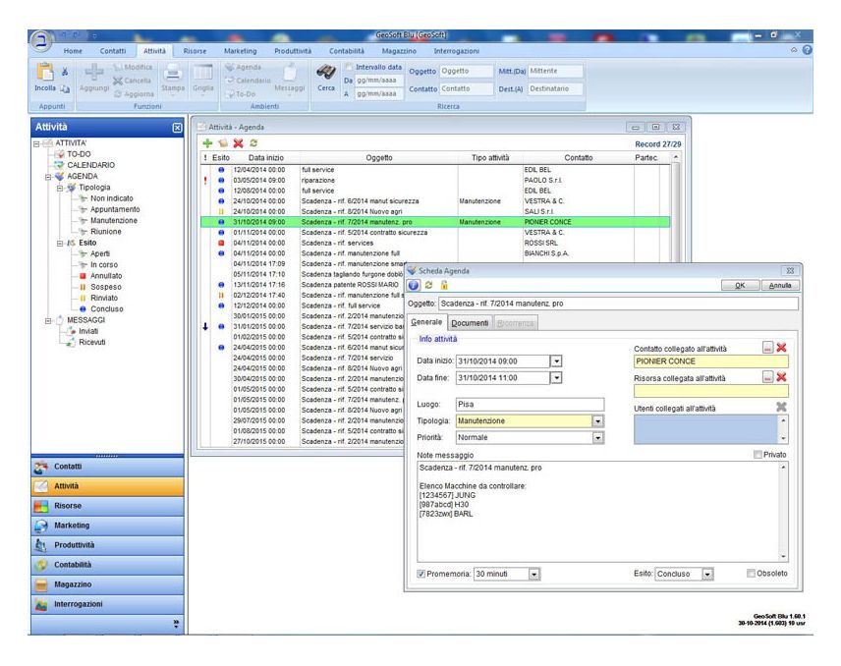Click the scissors cut icon in Appunti
Image resolution: width=841 pixels, height=666 pixels.
coord(65,72)
